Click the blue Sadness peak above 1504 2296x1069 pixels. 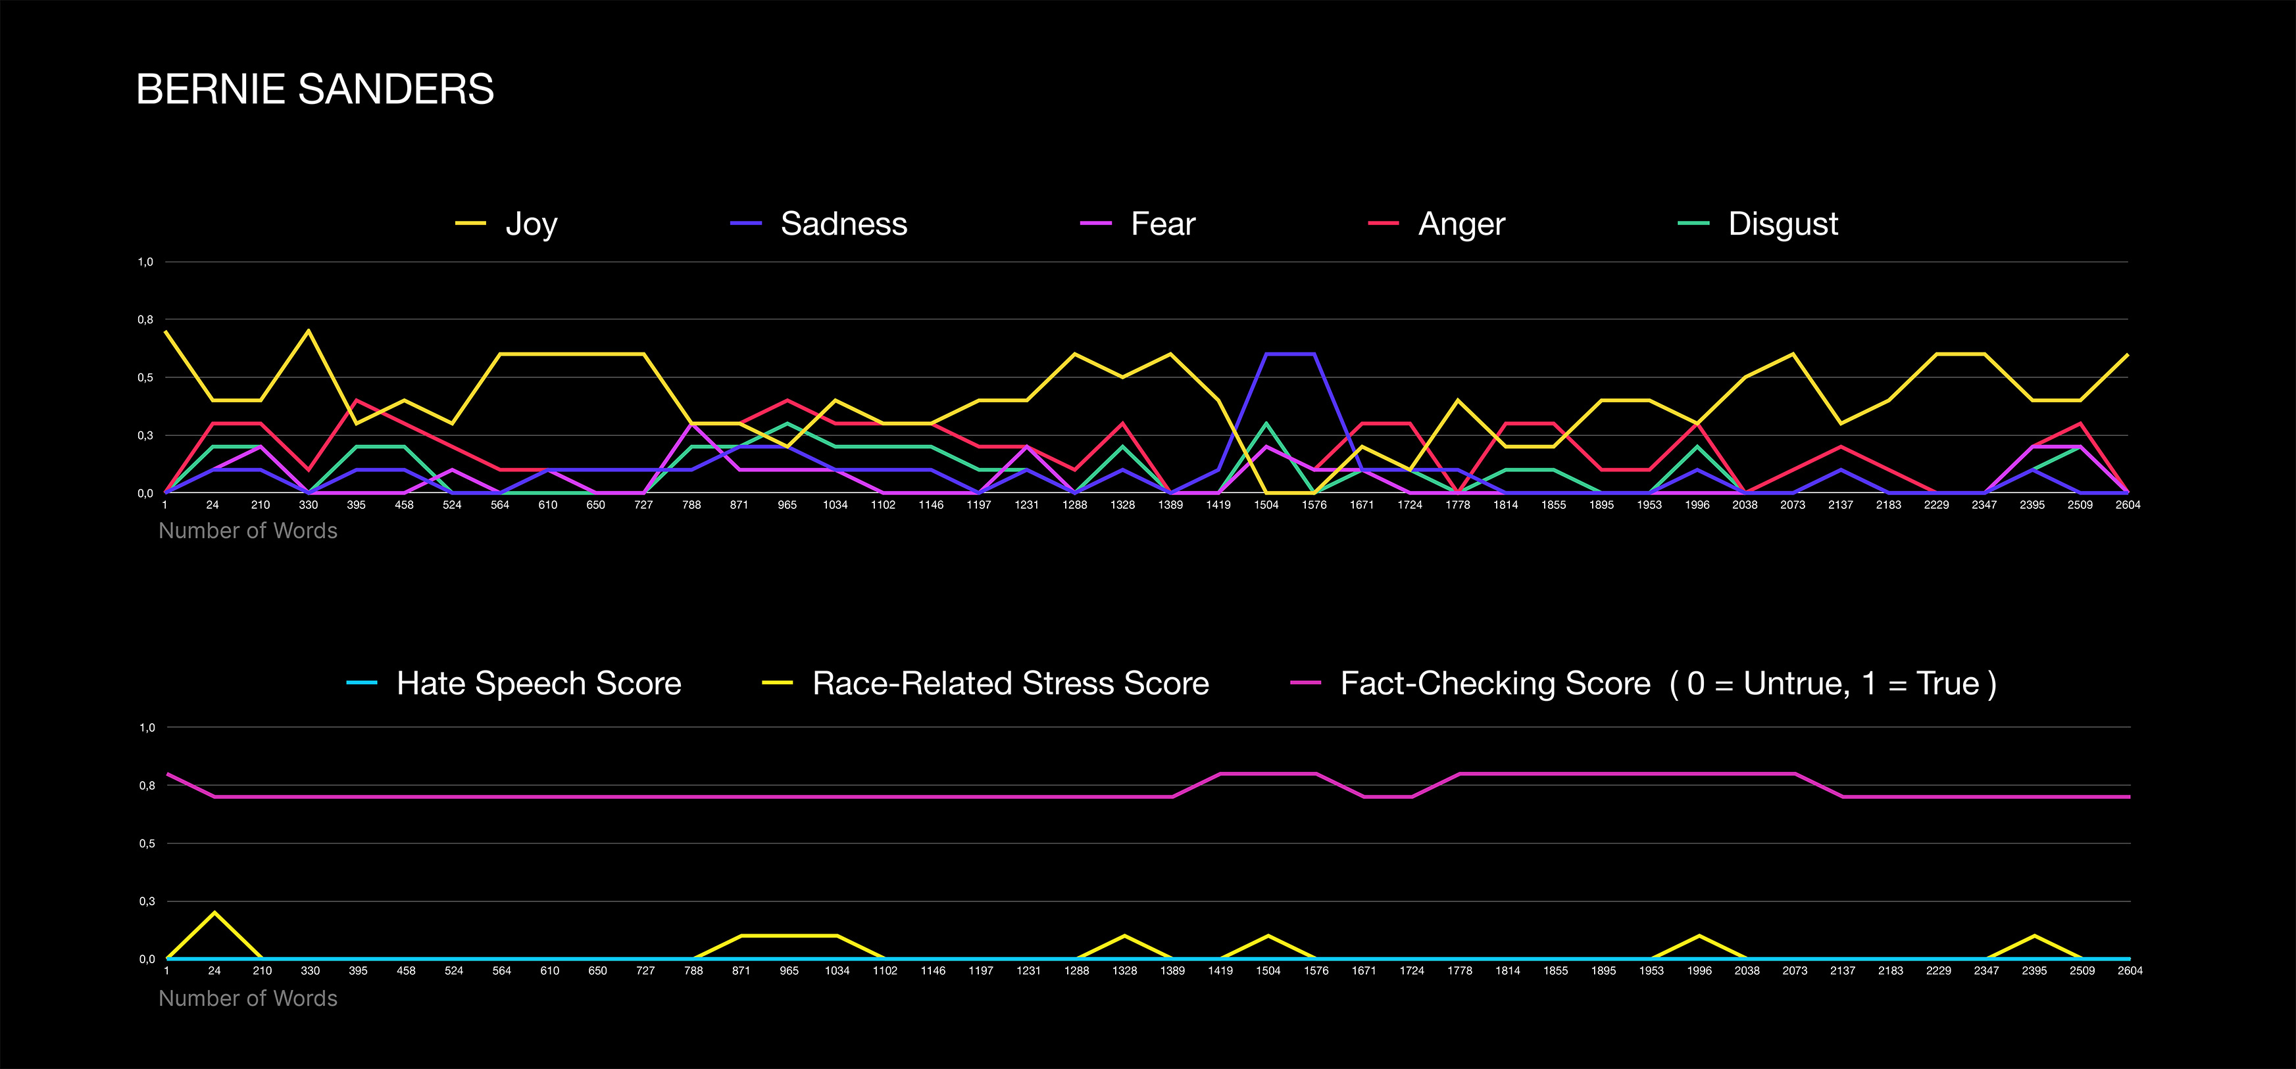coord(1266,354)
